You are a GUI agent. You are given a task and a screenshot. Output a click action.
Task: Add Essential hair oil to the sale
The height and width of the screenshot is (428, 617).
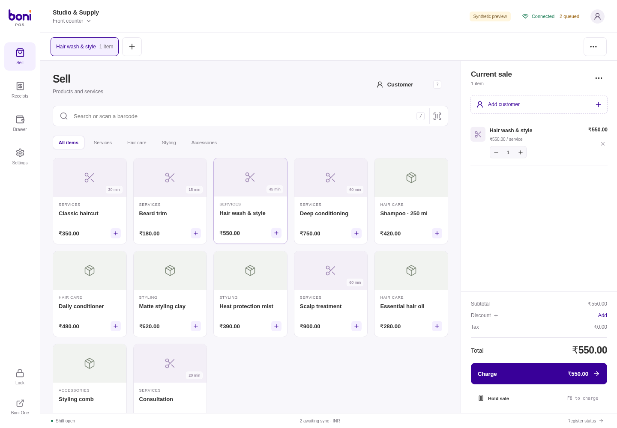pyautogui.click(x=437, y=326)
